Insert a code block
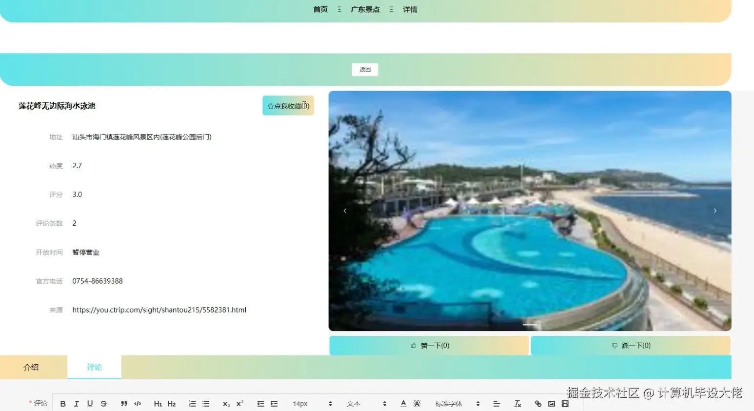This screenshot has height=411, width=754. tap(138, 403)
